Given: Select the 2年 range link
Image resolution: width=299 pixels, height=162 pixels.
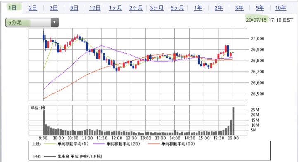Looking at the screenshot, I should (218, 8).
